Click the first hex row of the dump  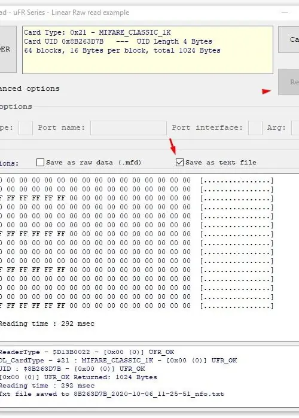[136, 180]
